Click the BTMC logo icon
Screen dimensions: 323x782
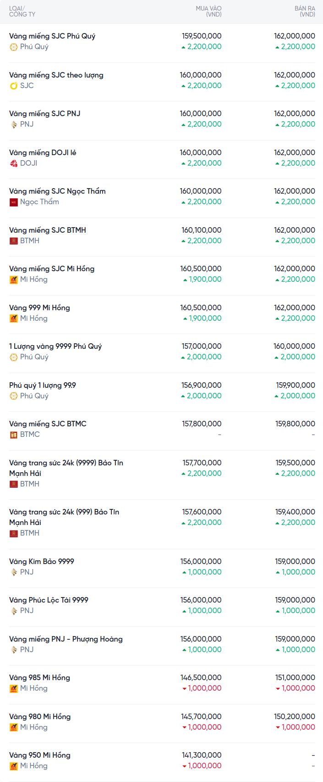tap(14, 435)
